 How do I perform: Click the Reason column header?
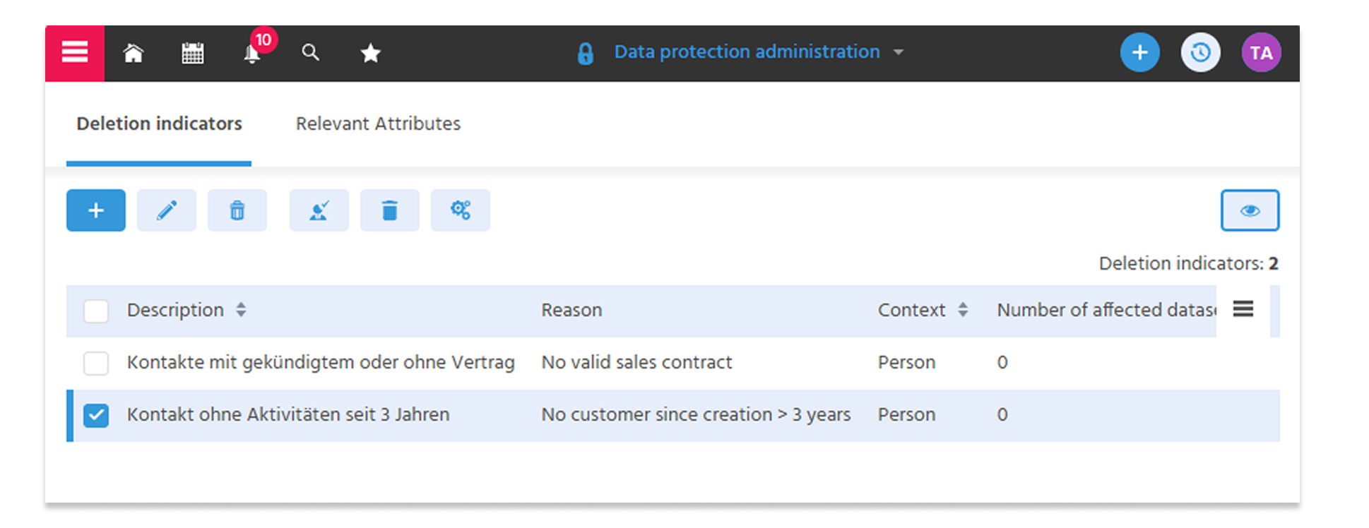pos(571,310)
